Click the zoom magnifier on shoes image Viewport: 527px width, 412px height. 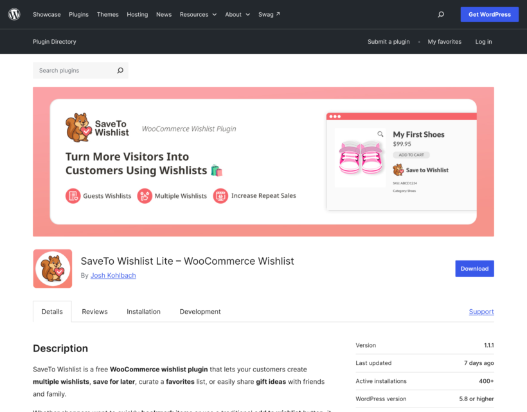click(380, 134)
